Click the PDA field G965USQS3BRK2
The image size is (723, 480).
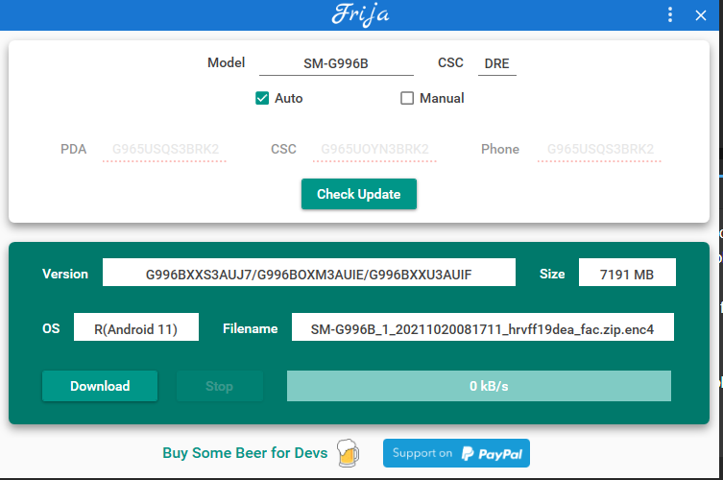164,150
